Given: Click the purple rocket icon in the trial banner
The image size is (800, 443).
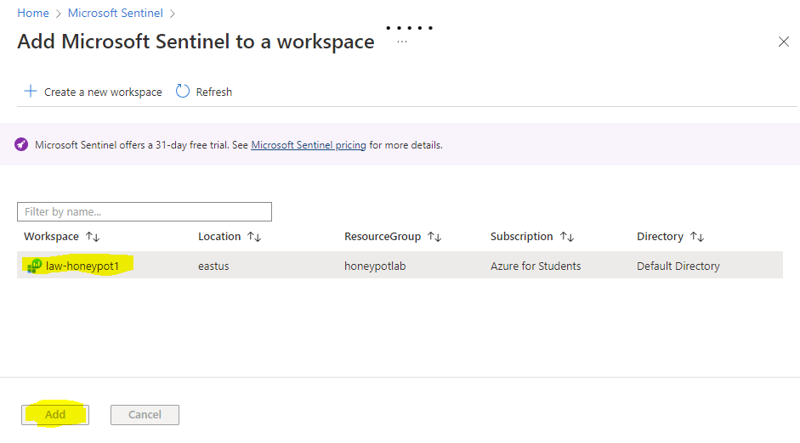Looking at the screenshot, I should click(x=21, y=144).
